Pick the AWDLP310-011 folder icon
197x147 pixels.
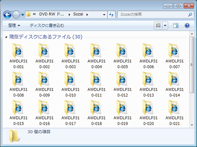(96, 79)
